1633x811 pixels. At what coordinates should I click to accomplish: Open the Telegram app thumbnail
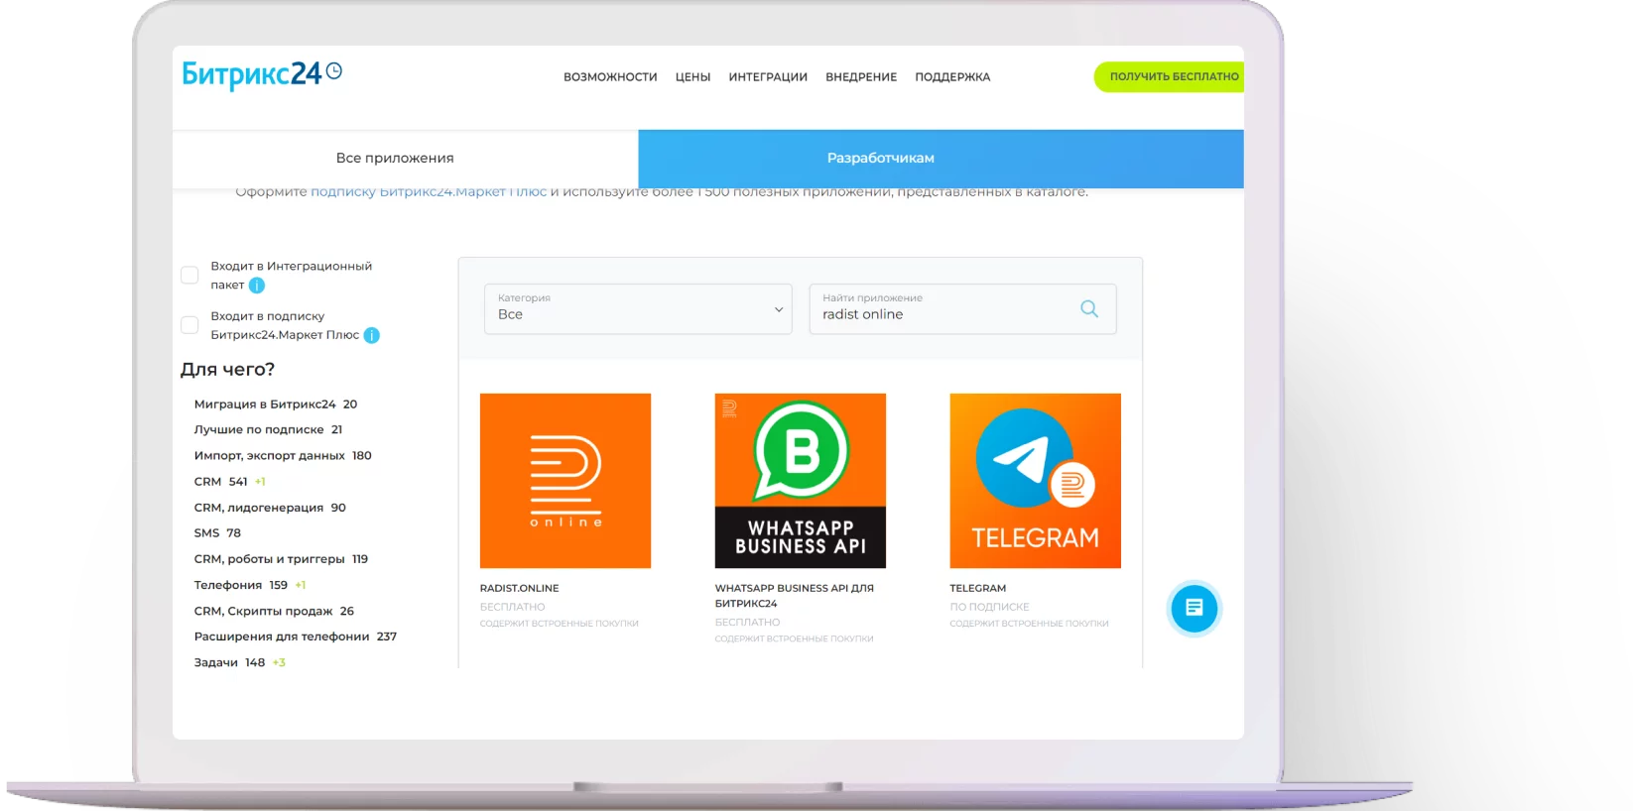tap(1035, 481)
